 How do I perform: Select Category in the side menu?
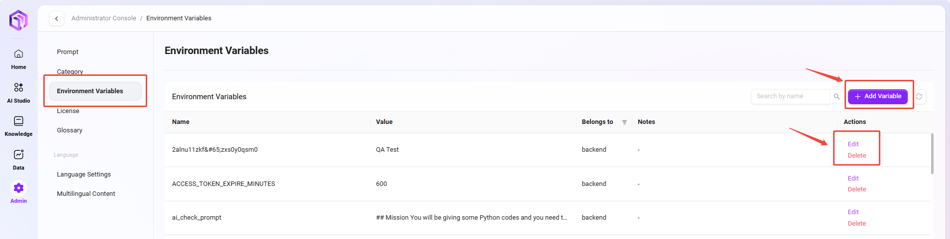click(x=70, y=71)
